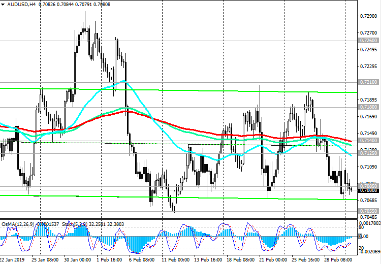
Task: Click the 0.71895 price scale value
Action: [368, 100]
